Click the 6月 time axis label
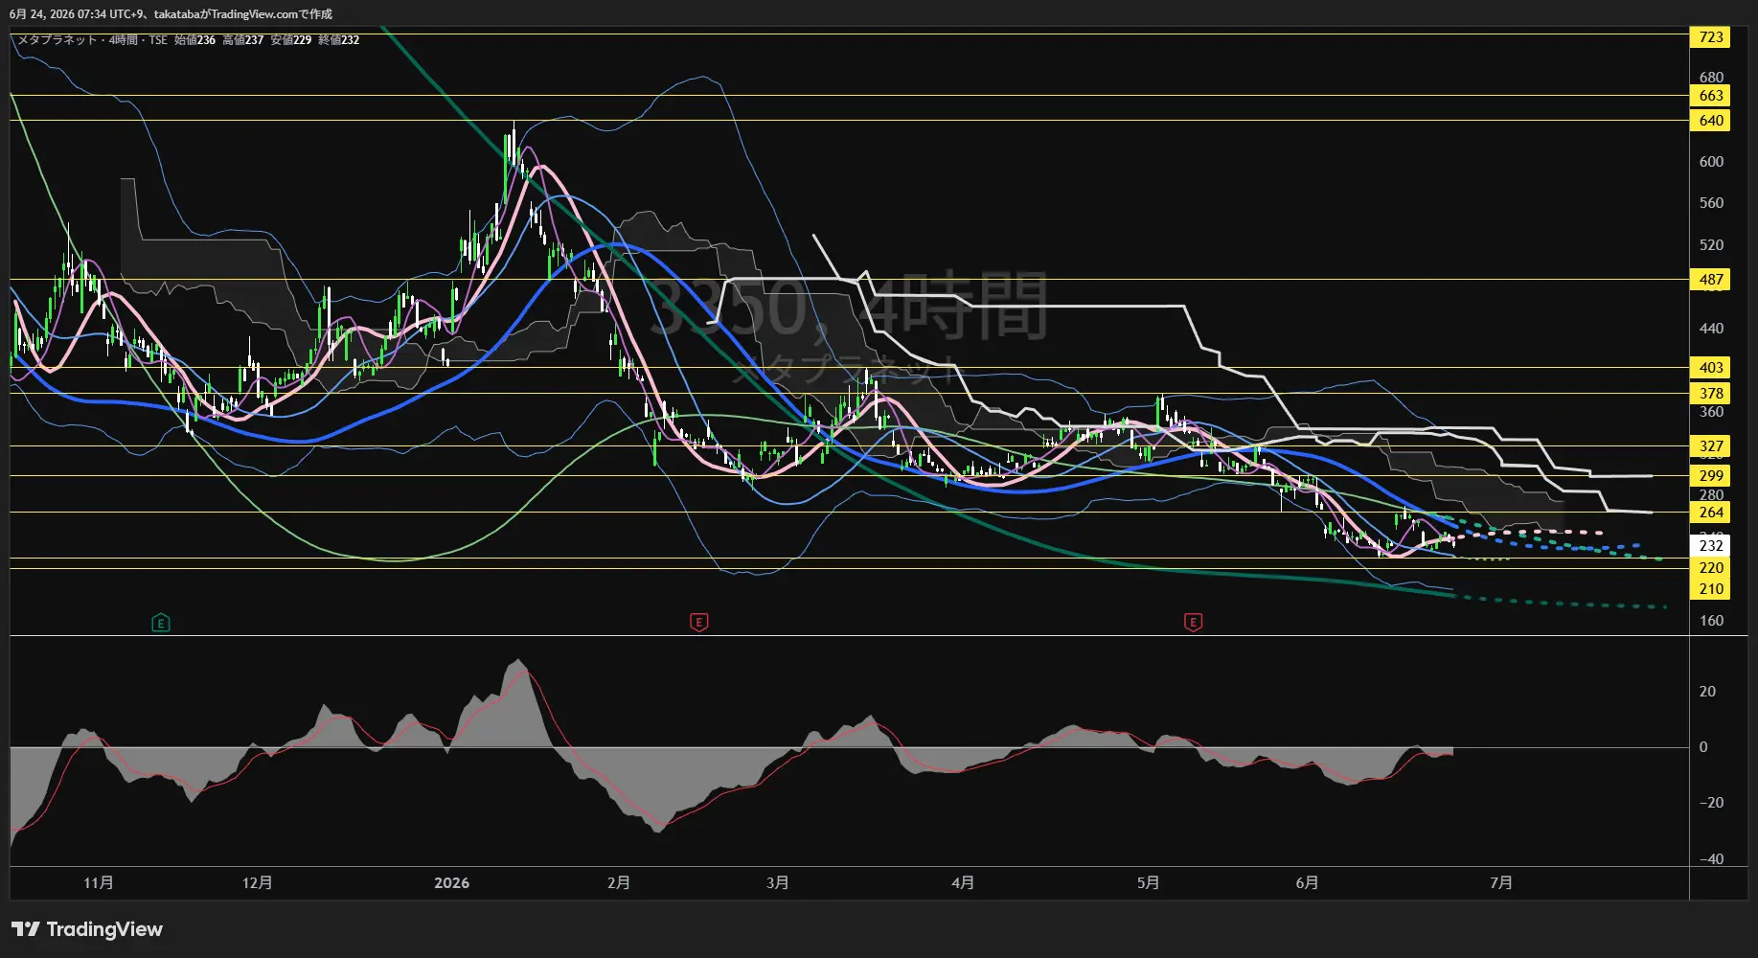This screenshot has height=958, width=1758. [1308, 883]
